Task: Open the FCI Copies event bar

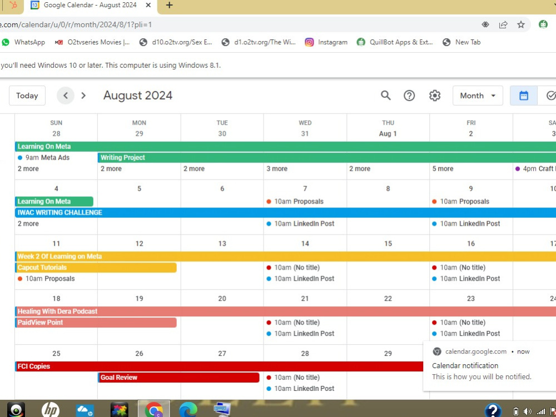Action: 219,366
